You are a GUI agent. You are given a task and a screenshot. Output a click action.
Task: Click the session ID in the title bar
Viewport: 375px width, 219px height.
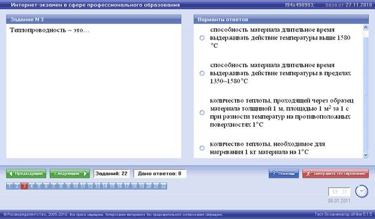299,5
